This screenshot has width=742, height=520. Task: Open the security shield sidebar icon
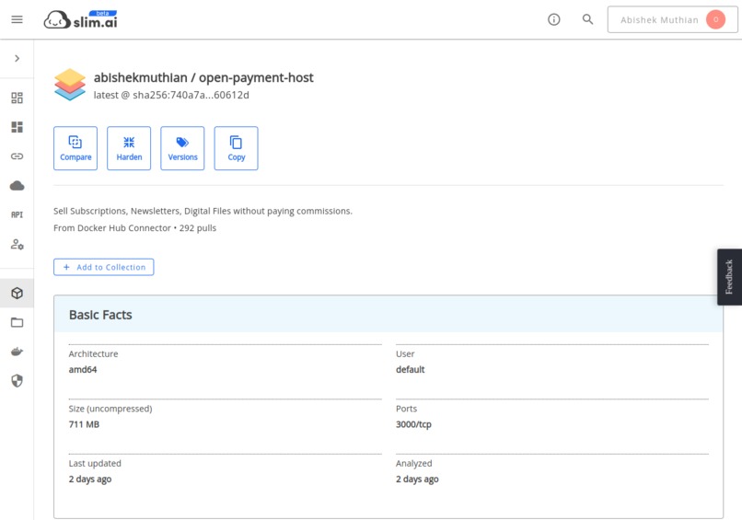(17, 381)
